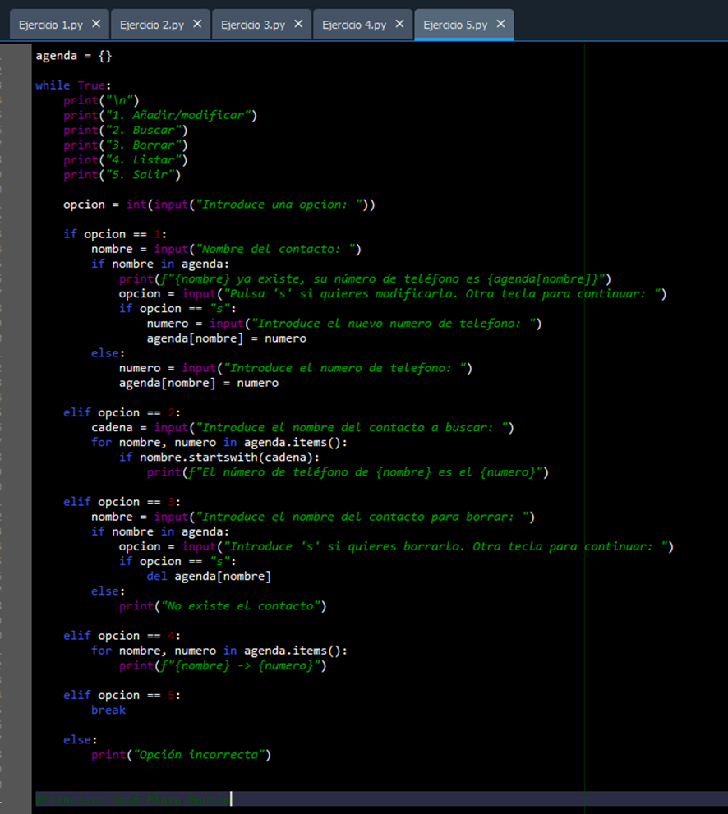The height and width of the screenshot is (814, 728).
Task: Close the Ejercicio 2.py tab
Action: (x=197, y=24)
